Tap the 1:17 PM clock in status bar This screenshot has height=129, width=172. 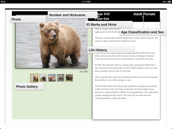tap(86, 2)
